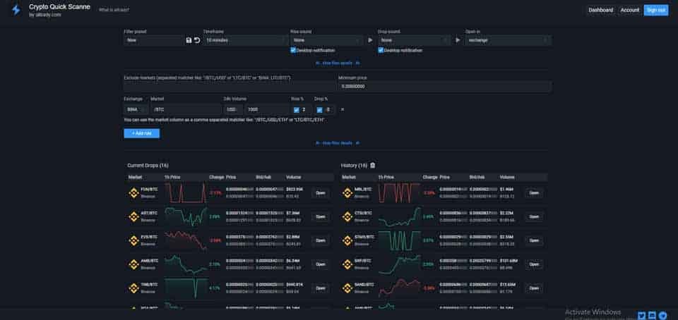This screenshot has height=320, width=678.
Task: Click the Drop % value field
Action: [330, 109]
